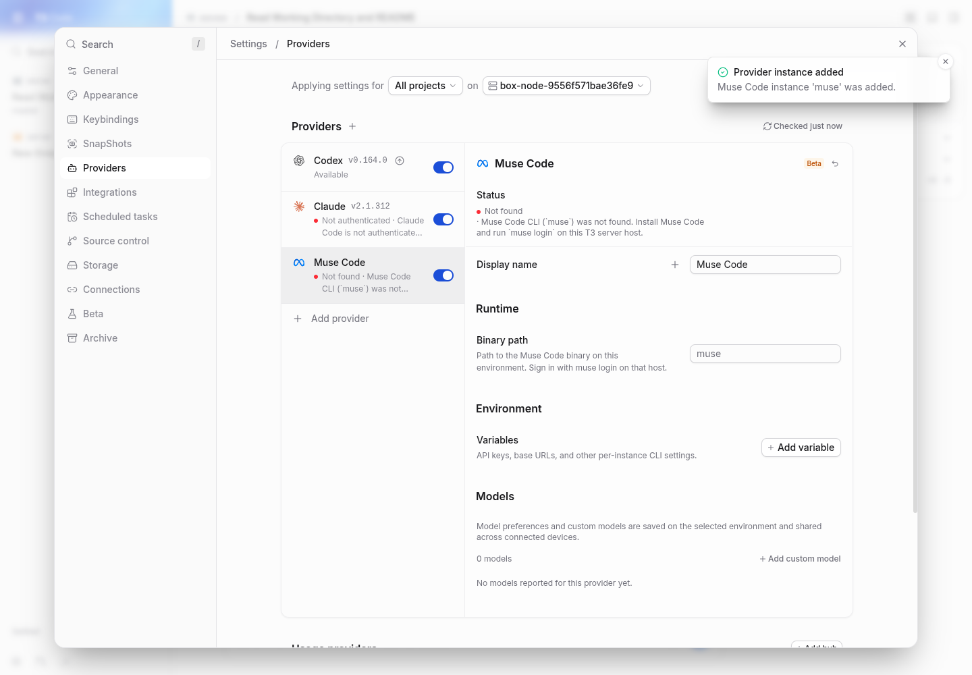Click the settings panel vertical scrollbar
This screenshot has width=972, height=675.
(915, 287)
